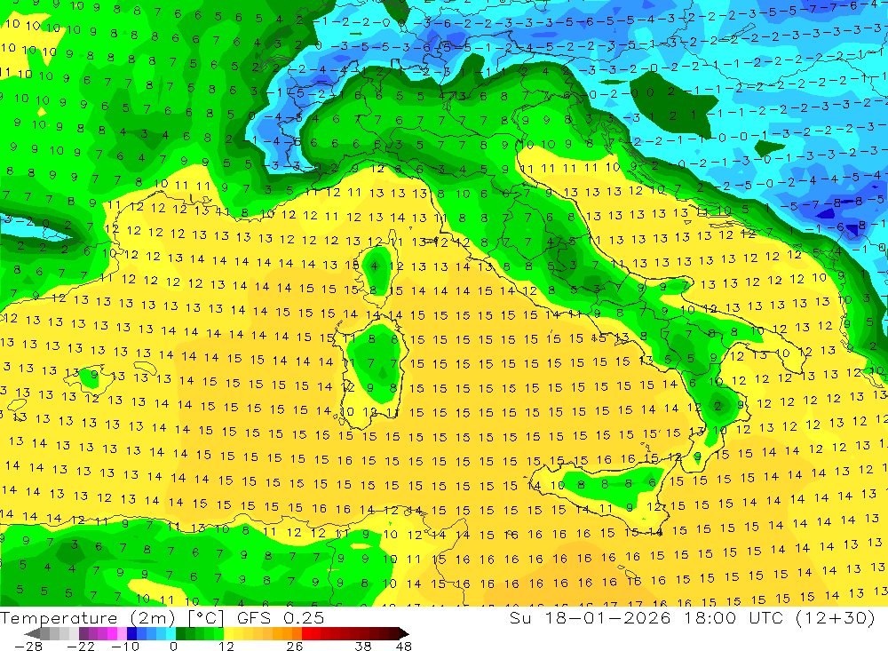Screen dimensions: 888x651
Task: Click the '-10' legend scale label
Action: (125, 647)
